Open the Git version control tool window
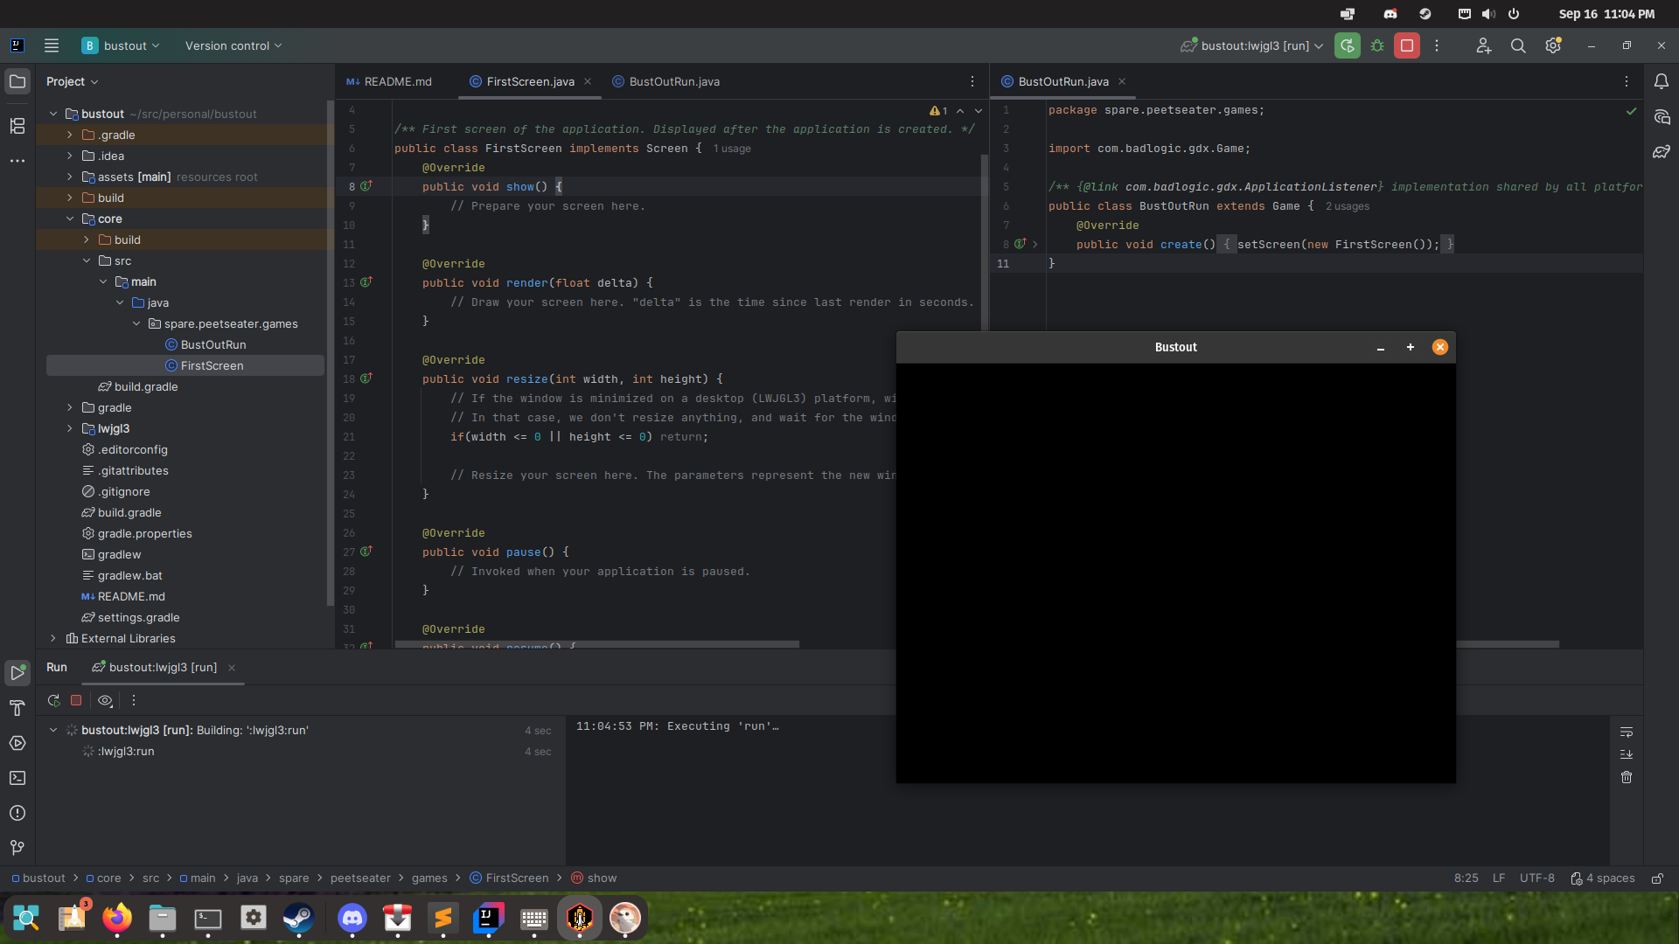1679x944 pixels. tap(17, 848)
